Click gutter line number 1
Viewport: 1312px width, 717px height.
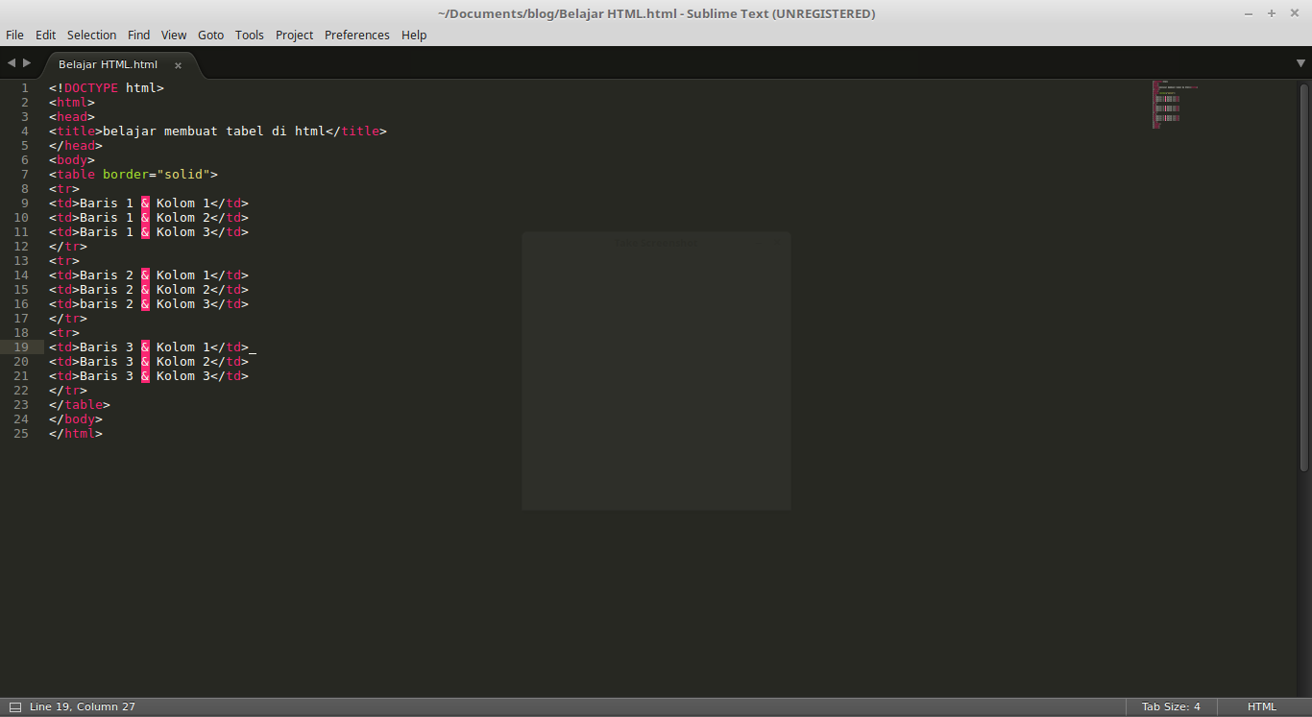click(25, 87)
